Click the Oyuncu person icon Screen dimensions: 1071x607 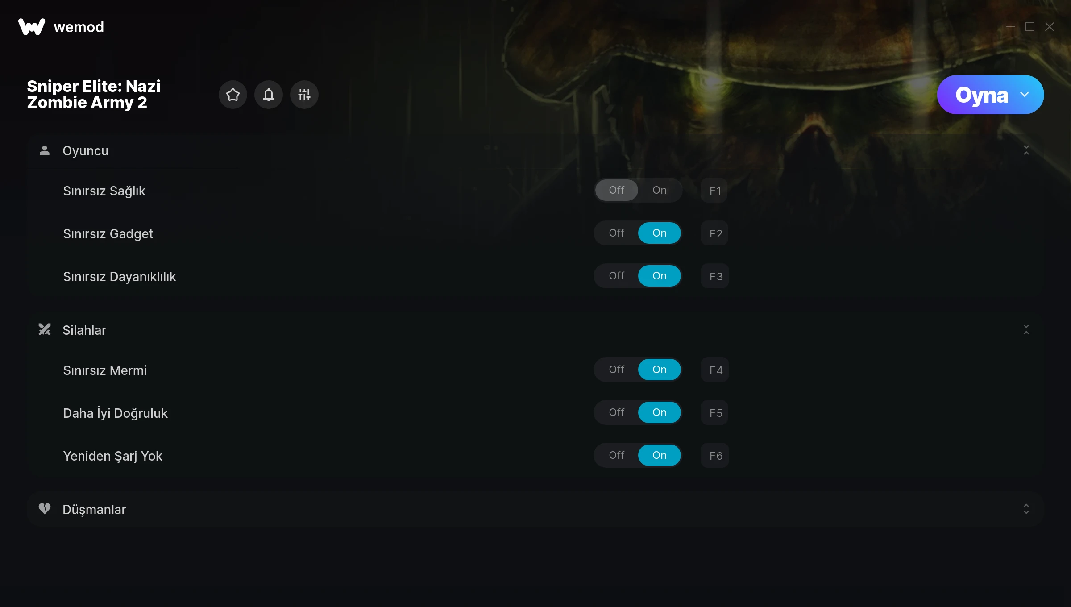[x=45, y=150]
